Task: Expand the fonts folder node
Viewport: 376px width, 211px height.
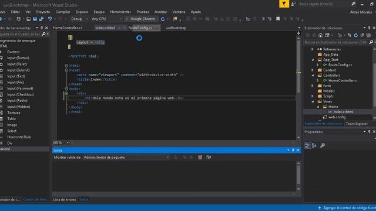Action: pyautogui.click(x=312, y=86)
